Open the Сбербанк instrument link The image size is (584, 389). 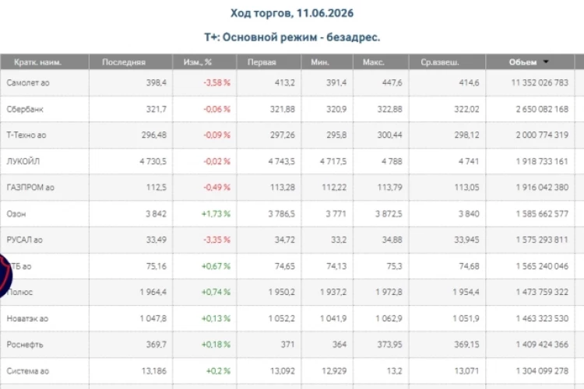click(x=25, y=109)
